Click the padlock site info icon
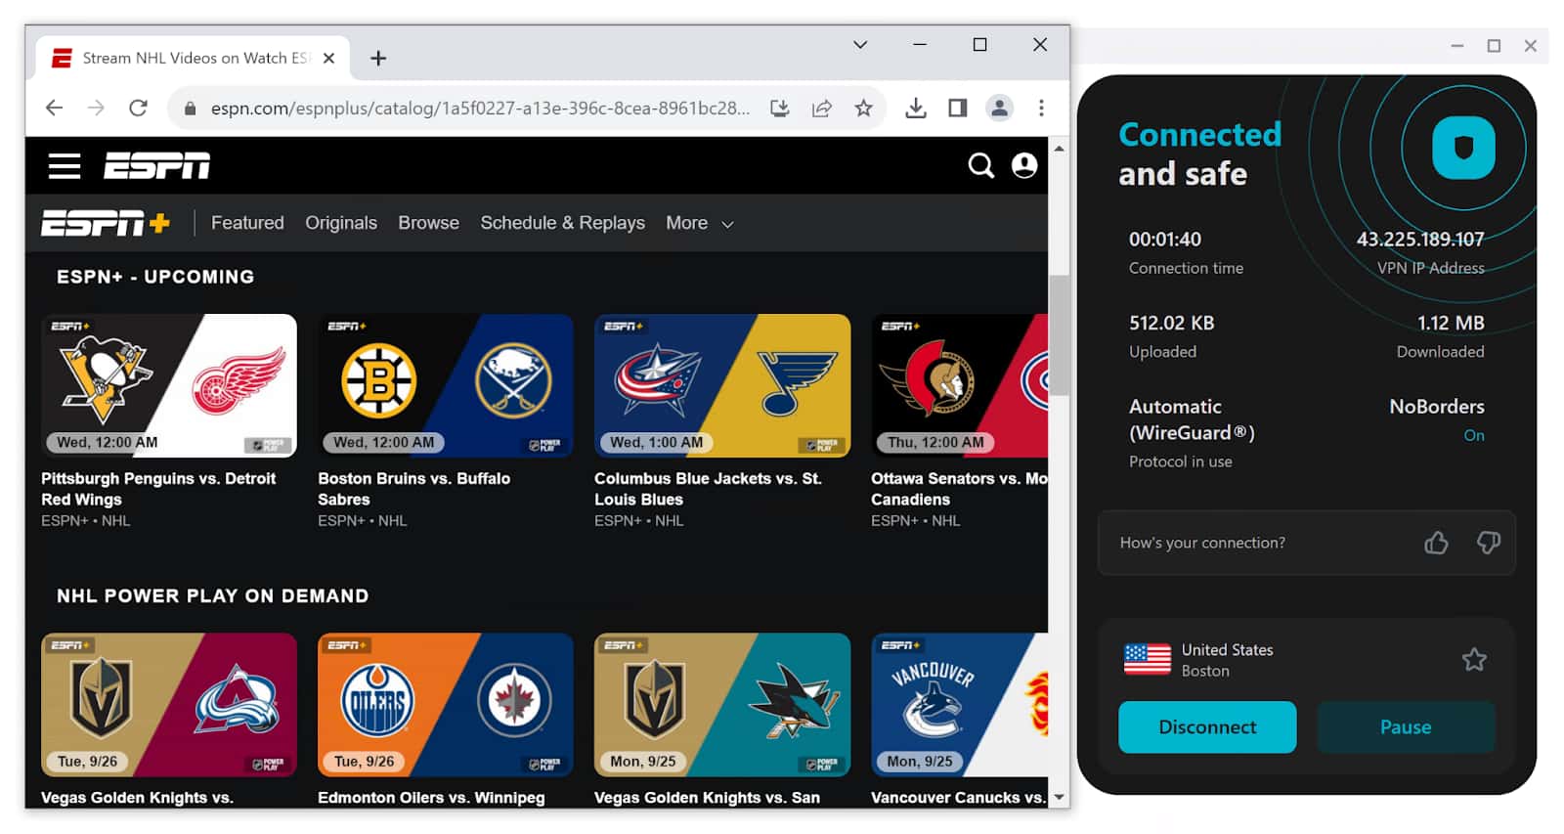 coord(190,109)
